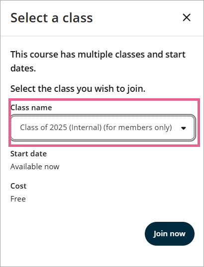
Task: Click the Cost label
Action: coord(18,186)
